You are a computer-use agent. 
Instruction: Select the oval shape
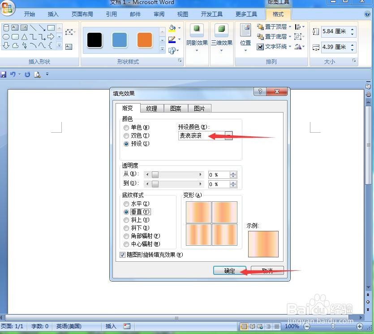pos(6,37)
